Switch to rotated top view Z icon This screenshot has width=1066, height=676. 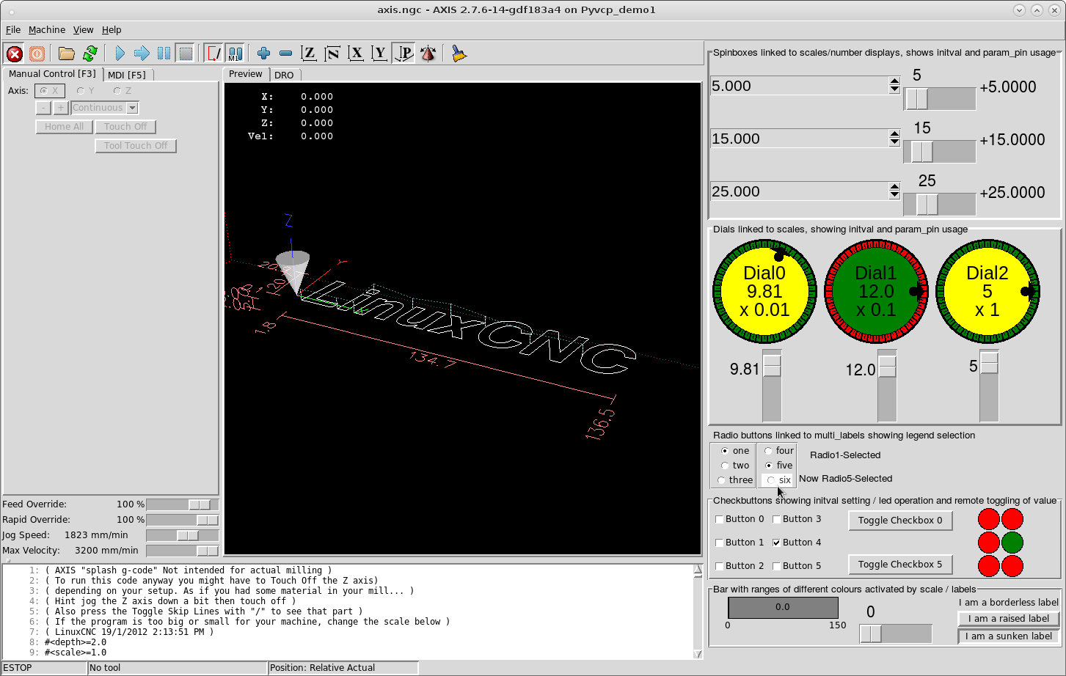(332, 54)
